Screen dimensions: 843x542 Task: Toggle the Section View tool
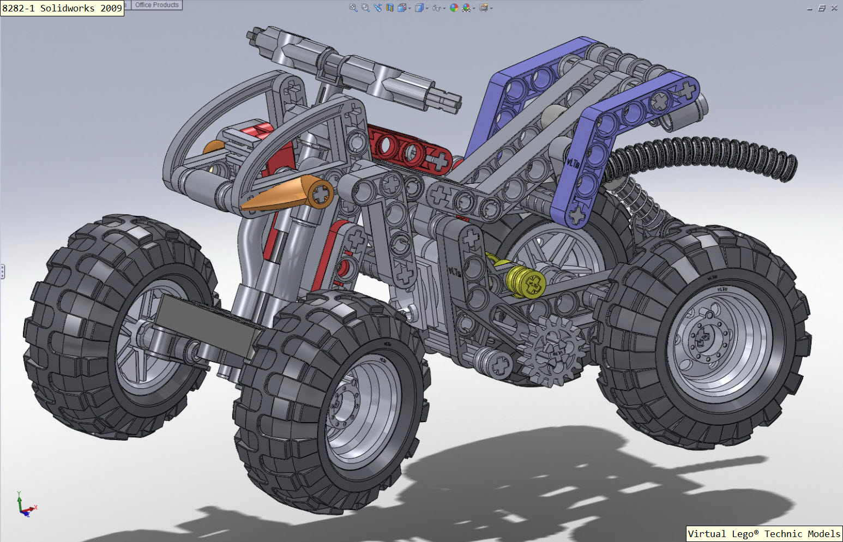[390, 8]
